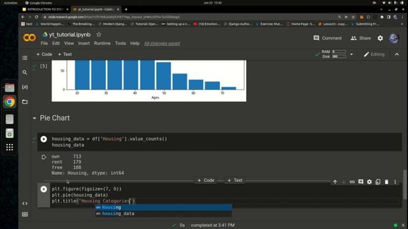This screenshot has width=408, height=229.
Task: Add a text cell from top toolbar
Action: click(x=65, y=54)
